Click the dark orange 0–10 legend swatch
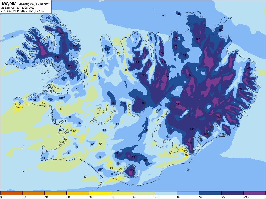The width and height of the screenshot is (266, 199). pyautogui.click(x=11, y=193)
